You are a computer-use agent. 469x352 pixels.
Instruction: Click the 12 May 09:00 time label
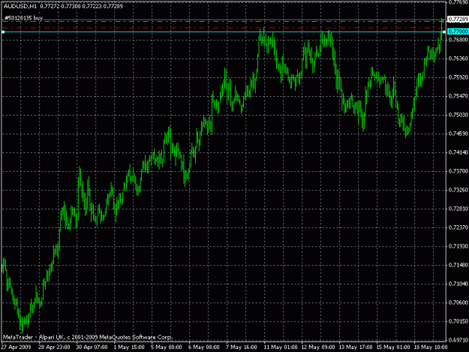pos(318,347)
